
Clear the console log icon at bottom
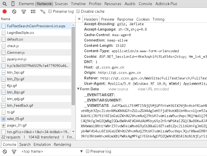coord(5,151)
